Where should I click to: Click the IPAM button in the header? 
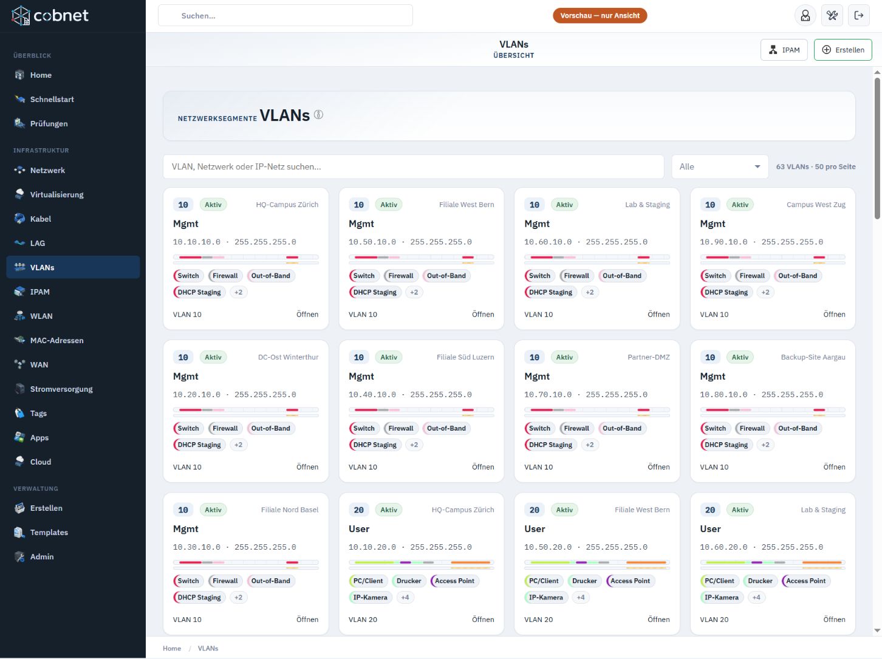point(785,50)
